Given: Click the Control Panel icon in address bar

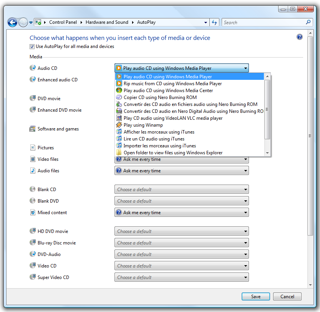Looking at the screenshot, I should 38,22.
